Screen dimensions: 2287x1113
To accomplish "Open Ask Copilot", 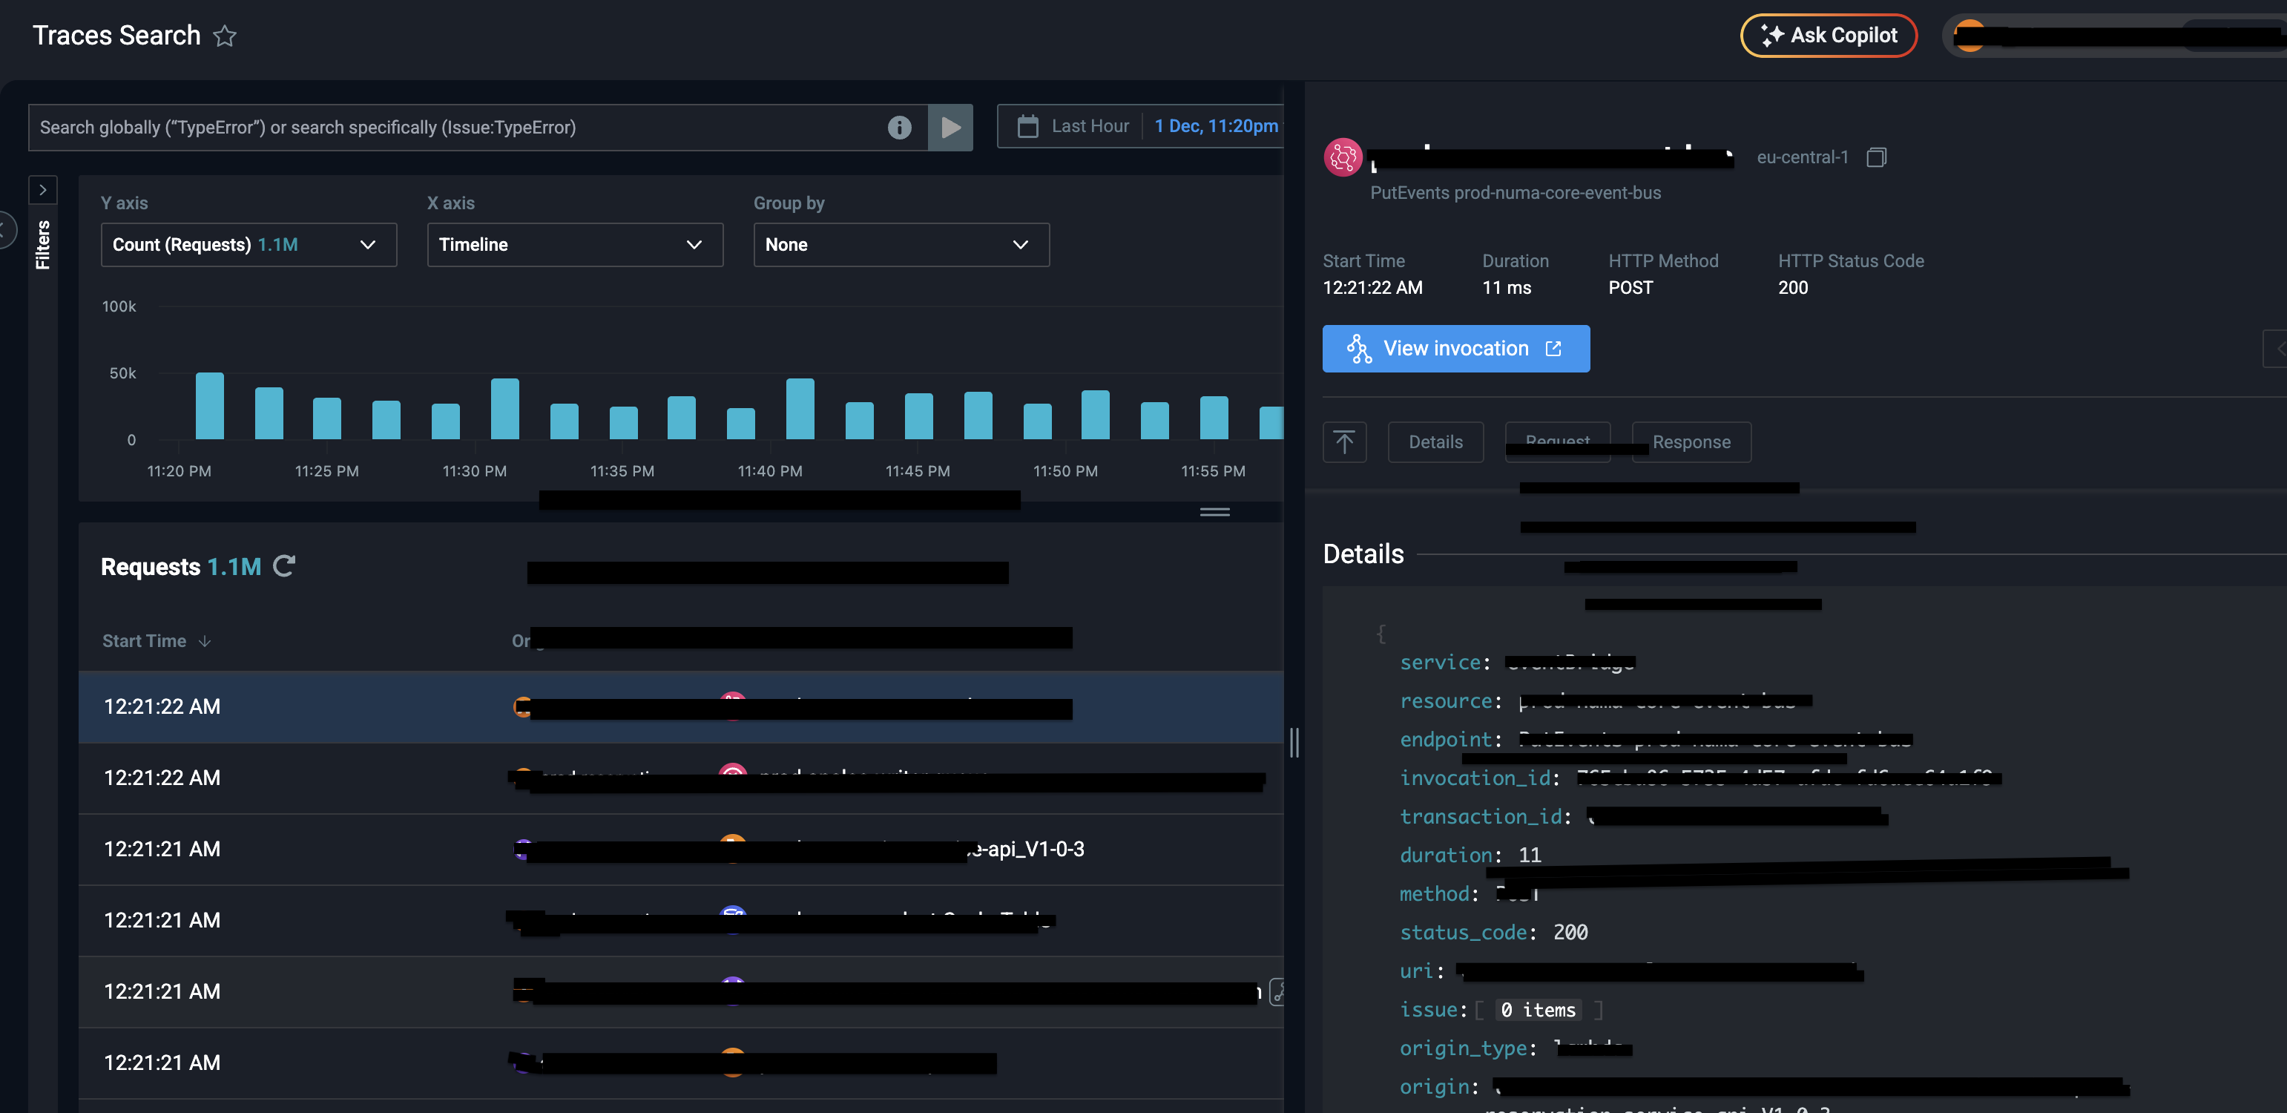I will point(1828,36).
